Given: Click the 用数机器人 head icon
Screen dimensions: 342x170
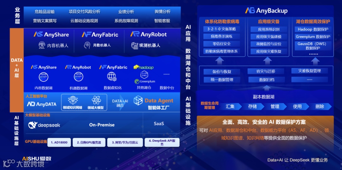Looking at the screenshot, I should [x=87, y=45].
